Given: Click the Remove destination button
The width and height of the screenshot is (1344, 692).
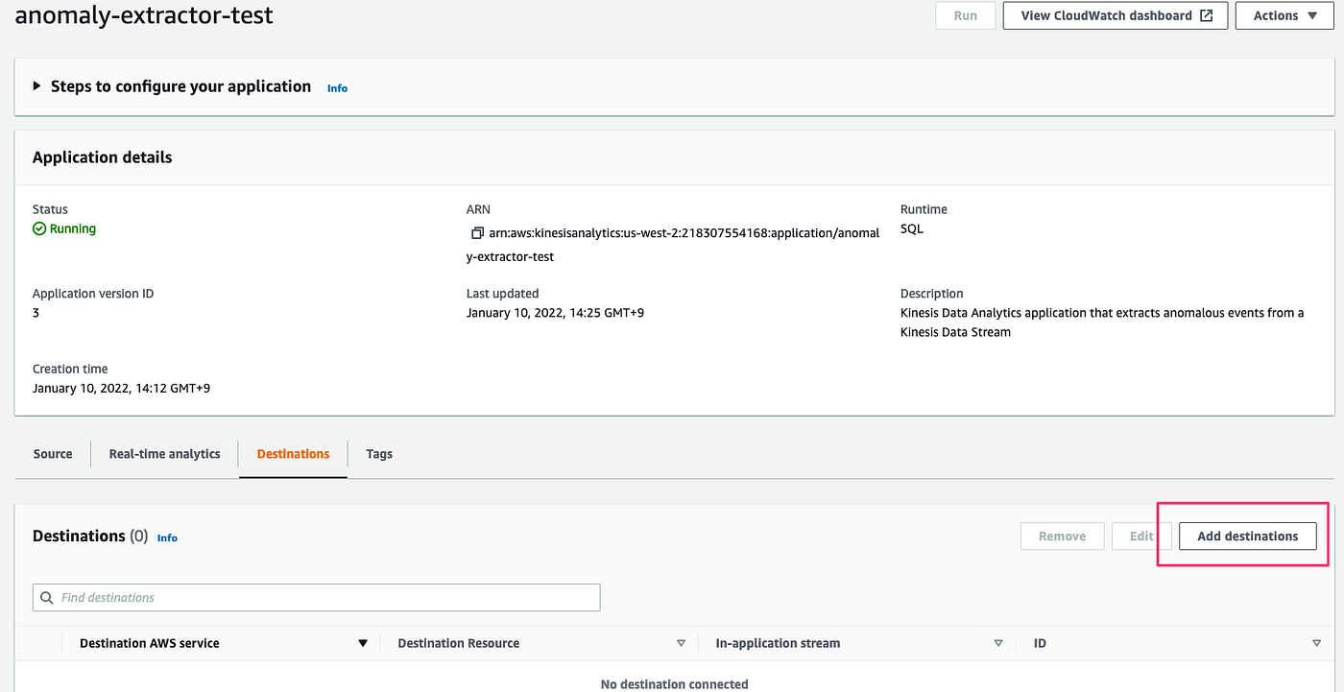Looking at the screenshot, I should 1063,537.
